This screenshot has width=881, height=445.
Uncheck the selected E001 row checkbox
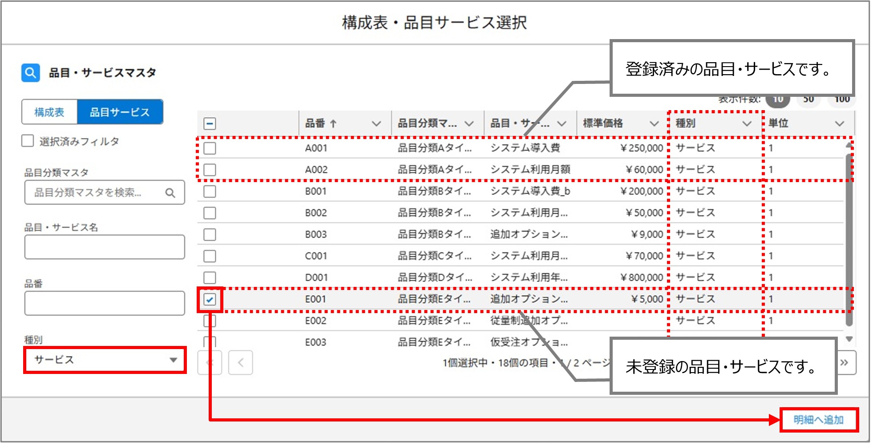point(209,299)
